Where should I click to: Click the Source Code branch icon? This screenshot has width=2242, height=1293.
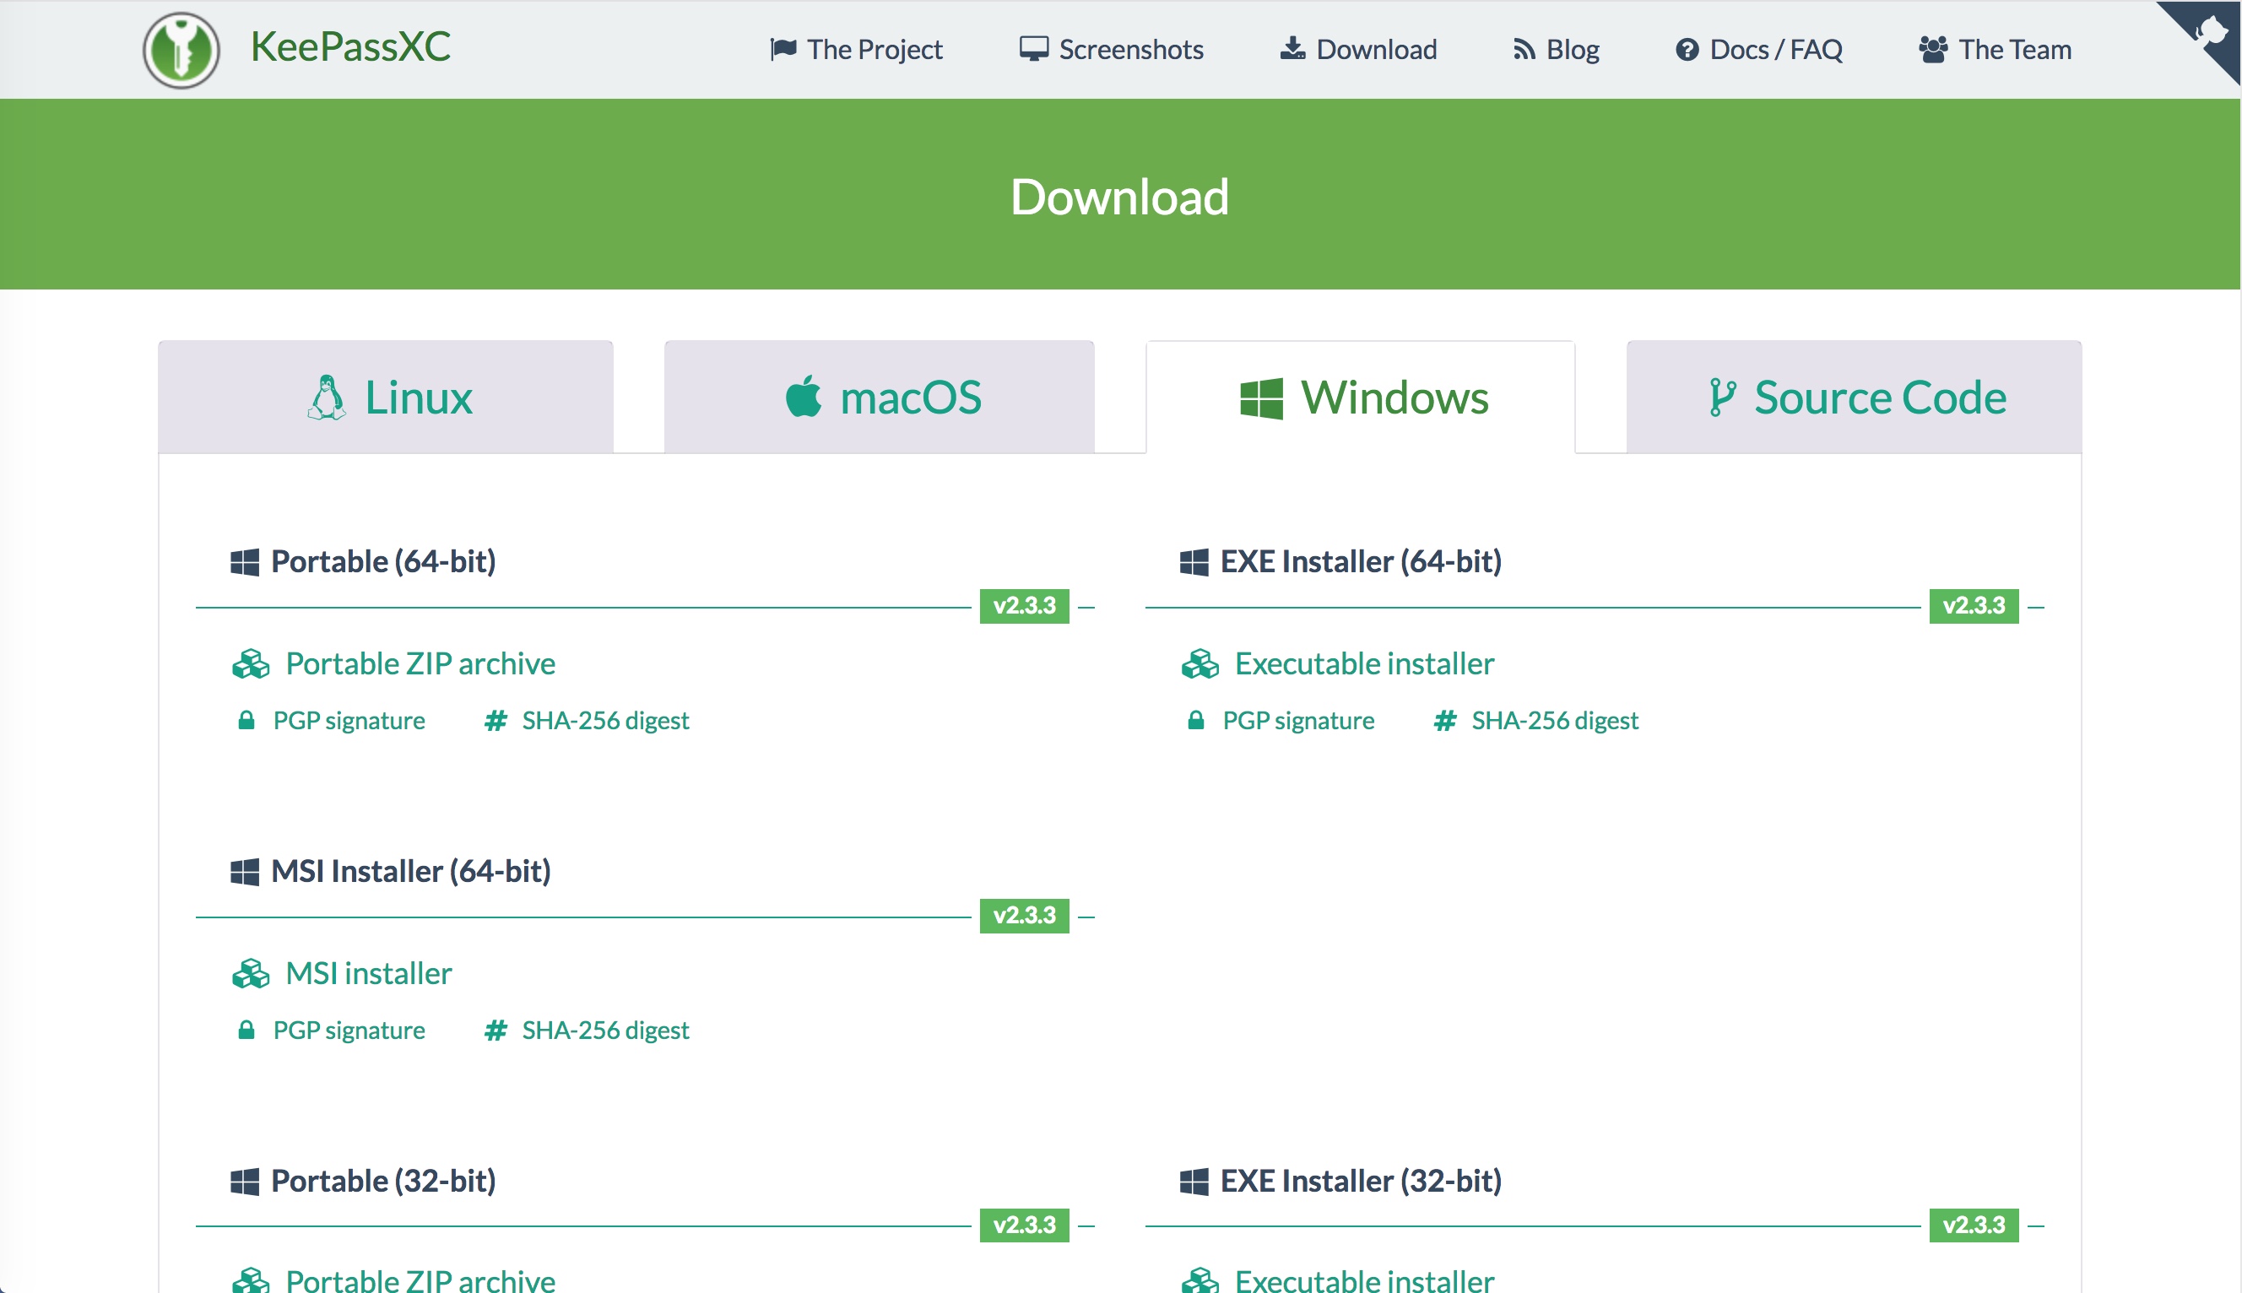(x=1722, y=397)
